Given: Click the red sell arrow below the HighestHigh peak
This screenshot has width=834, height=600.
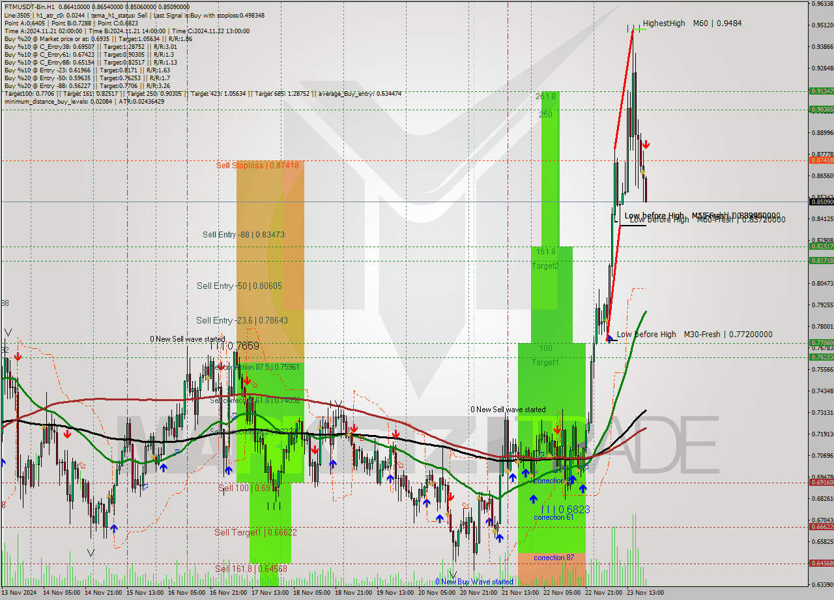Looking at the screenshot, I should 645,144.
